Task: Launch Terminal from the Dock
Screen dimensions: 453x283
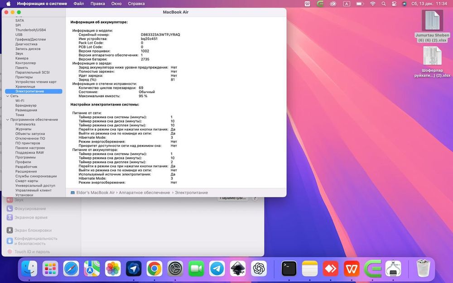Action: coord(289,269)
